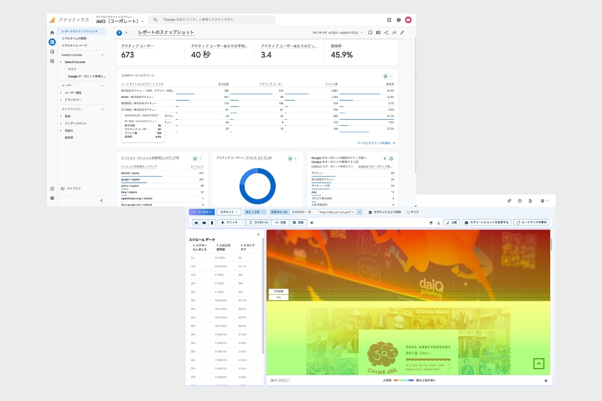Open the Analytics insights trend icon
602x401 pixels.
click(394, 33)
